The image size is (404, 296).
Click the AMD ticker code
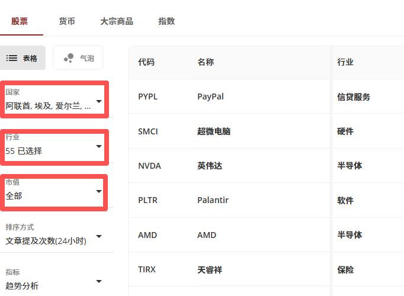(x=148, y=235)
